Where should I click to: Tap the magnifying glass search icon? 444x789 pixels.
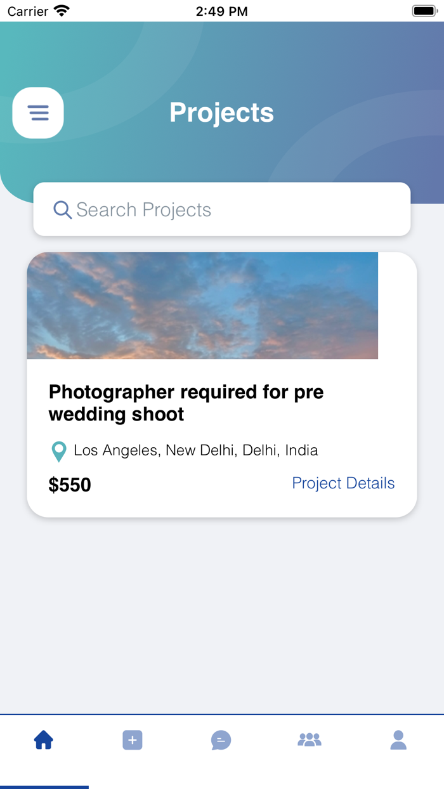(62, 210)
